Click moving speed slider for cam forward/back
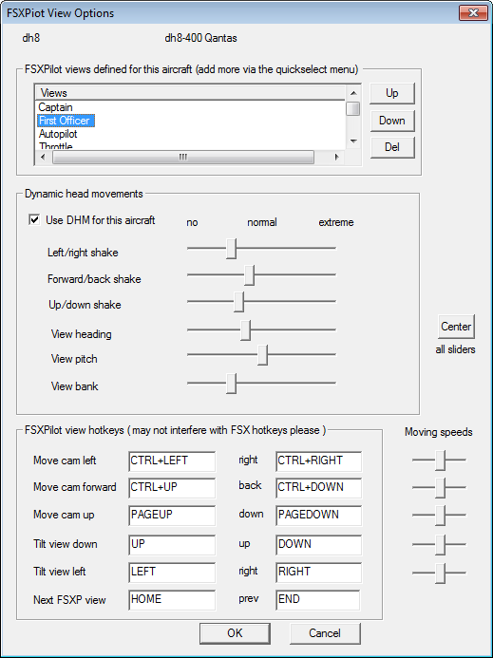Image resolution: width=493 pixels, height=658 pixels. (x=440, y=488)
